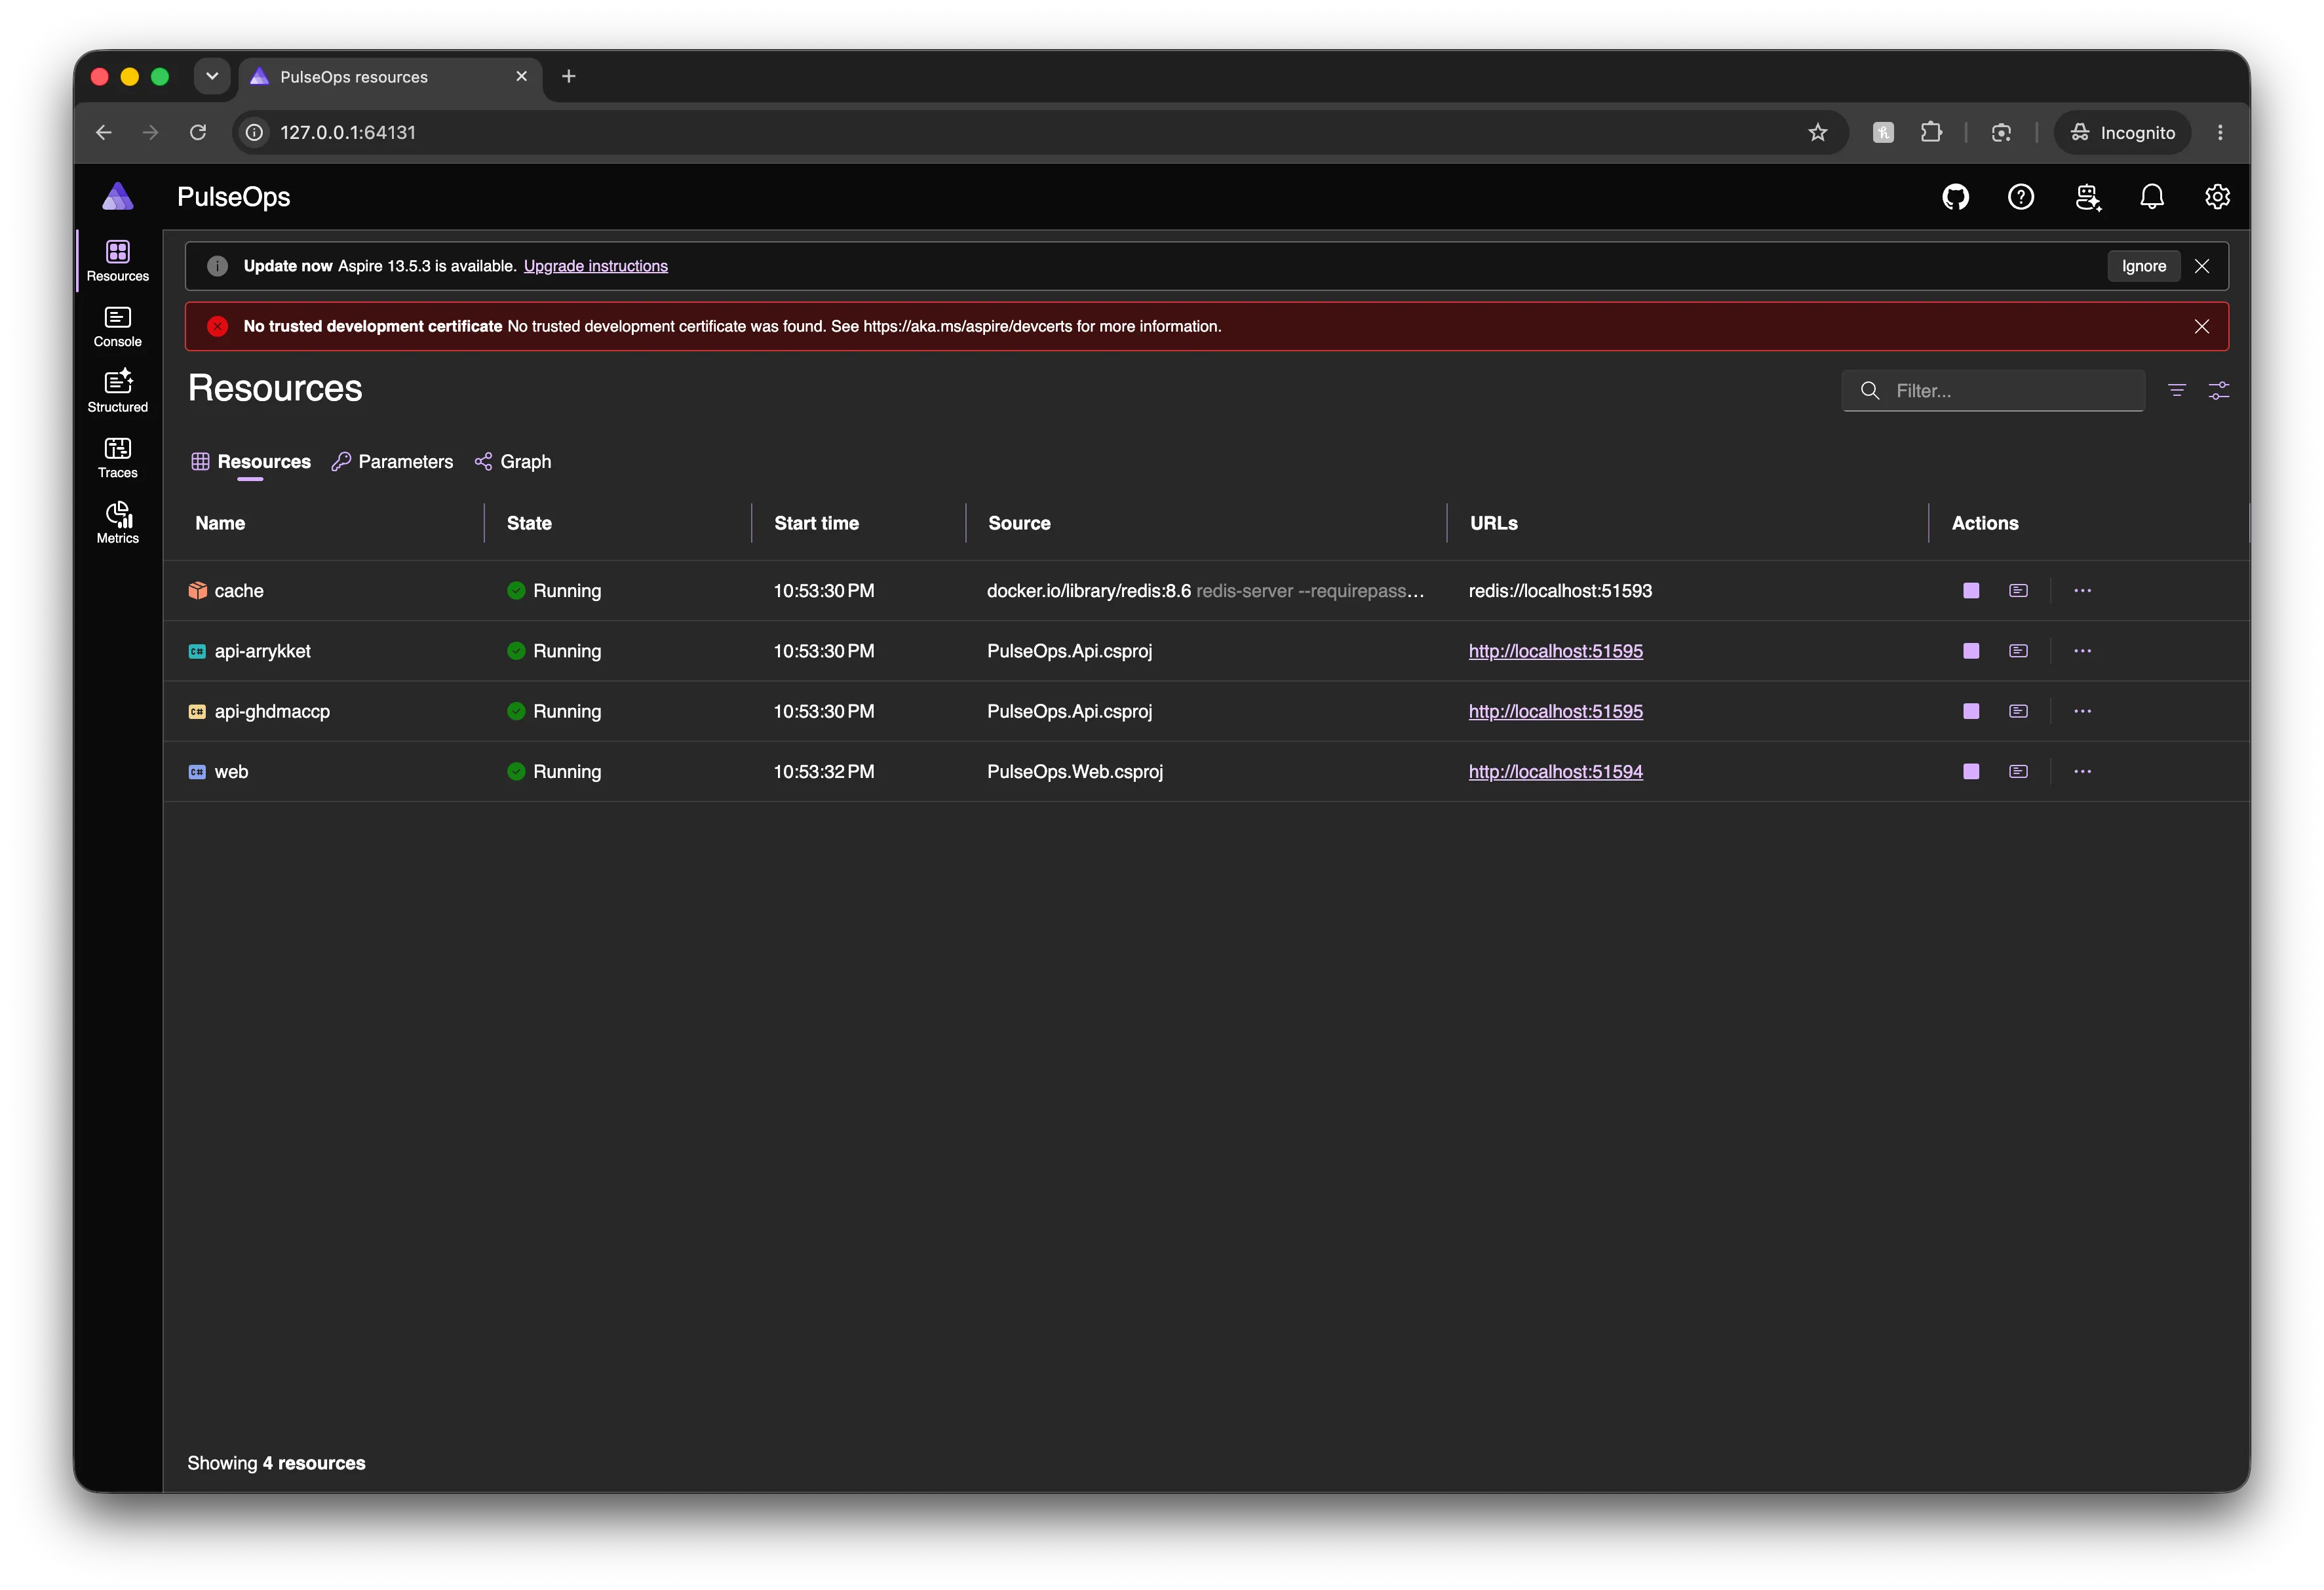This screenshot has width=2324, height=1590.
Task: View console logs for api-arrykket
Action: point(2018,651)
